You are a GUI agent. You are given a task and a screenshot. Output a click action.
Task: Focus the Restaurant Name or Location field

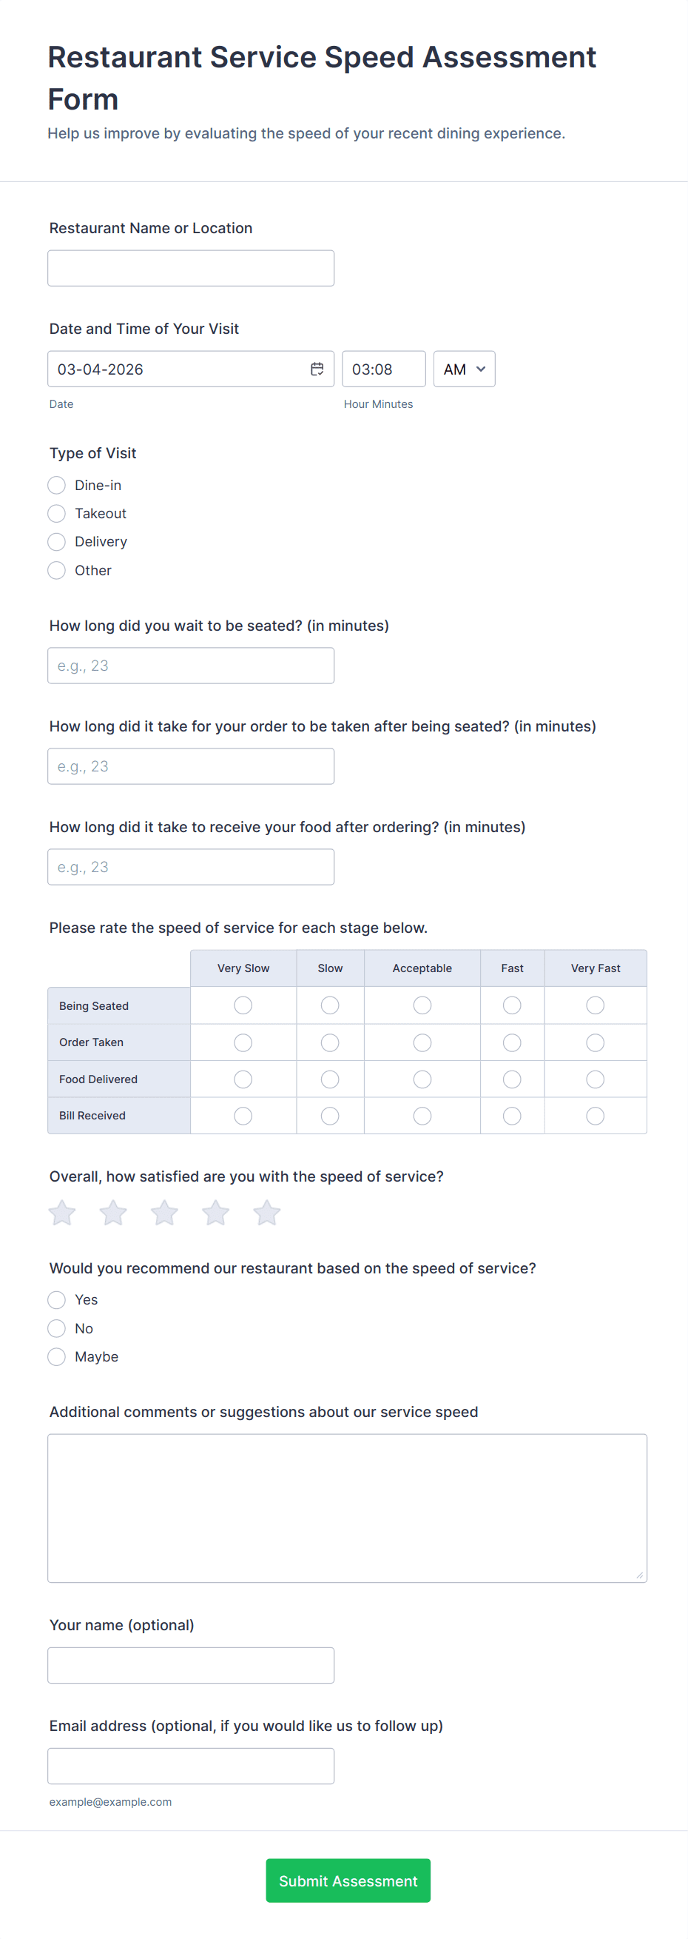pyautogui.click(x=191, y=268)
